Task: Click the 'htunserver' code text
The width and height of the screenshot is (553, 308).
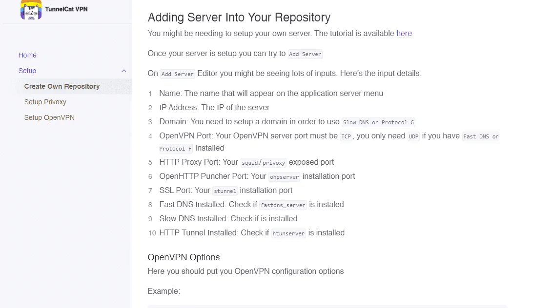Action: point(288,233)
